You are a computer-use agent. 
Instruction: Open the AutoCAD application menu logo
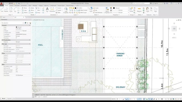(2, 4)
